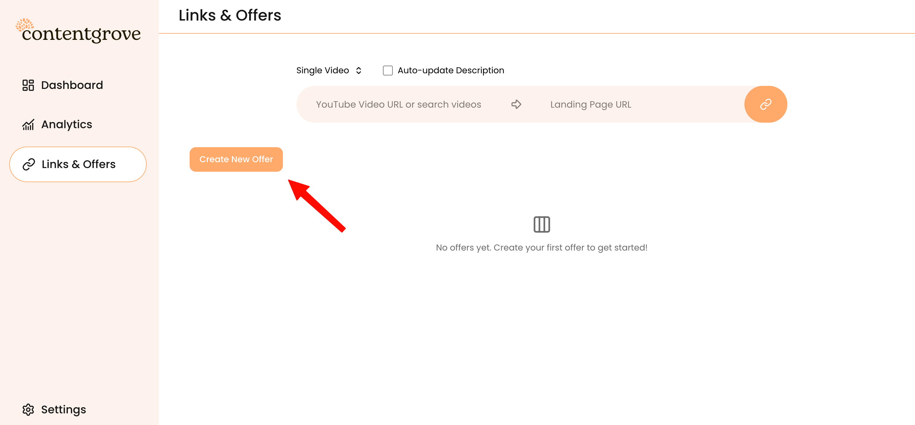Click the Auto-update Description label

point(450,70)
